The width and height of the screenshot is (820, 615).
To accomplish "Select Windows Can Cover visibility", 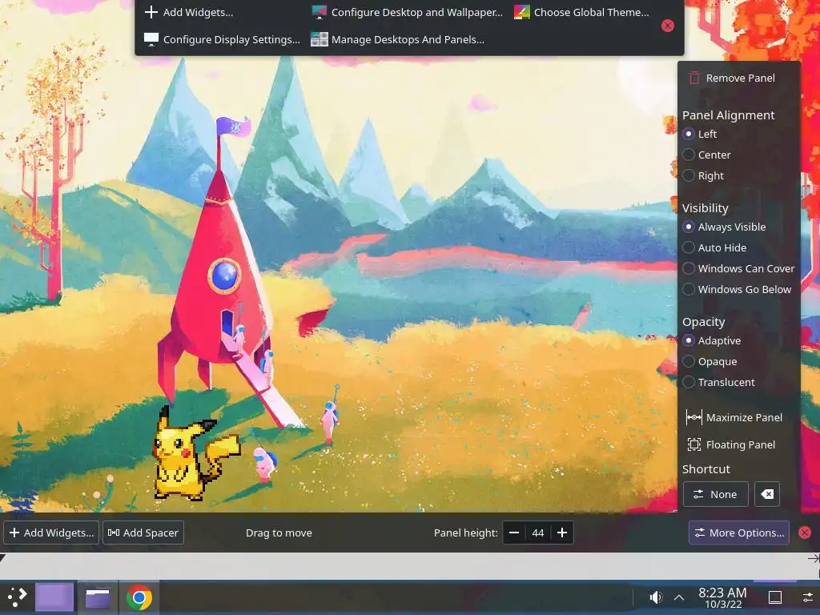I will point(738,269).
